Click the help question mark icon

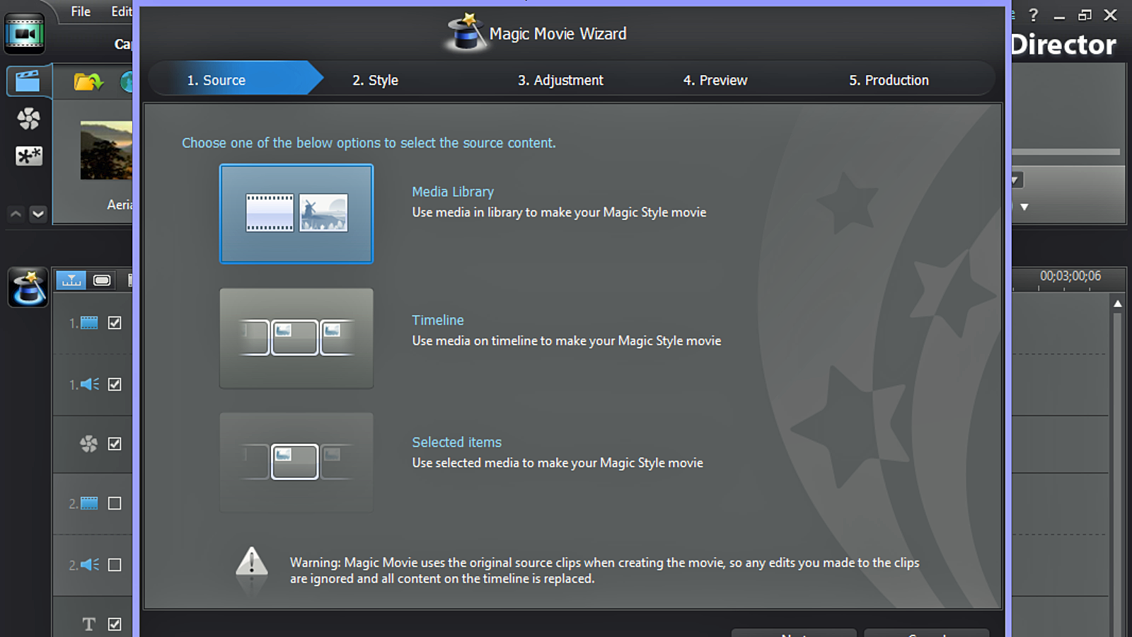coord(1033,15)
